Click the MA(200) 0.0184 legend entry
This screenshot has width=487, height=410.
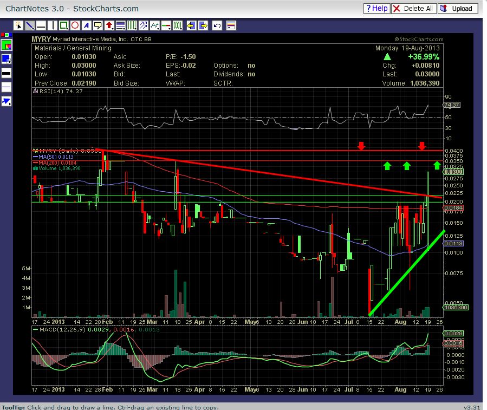pyautogui.click(x=55, y=163)
